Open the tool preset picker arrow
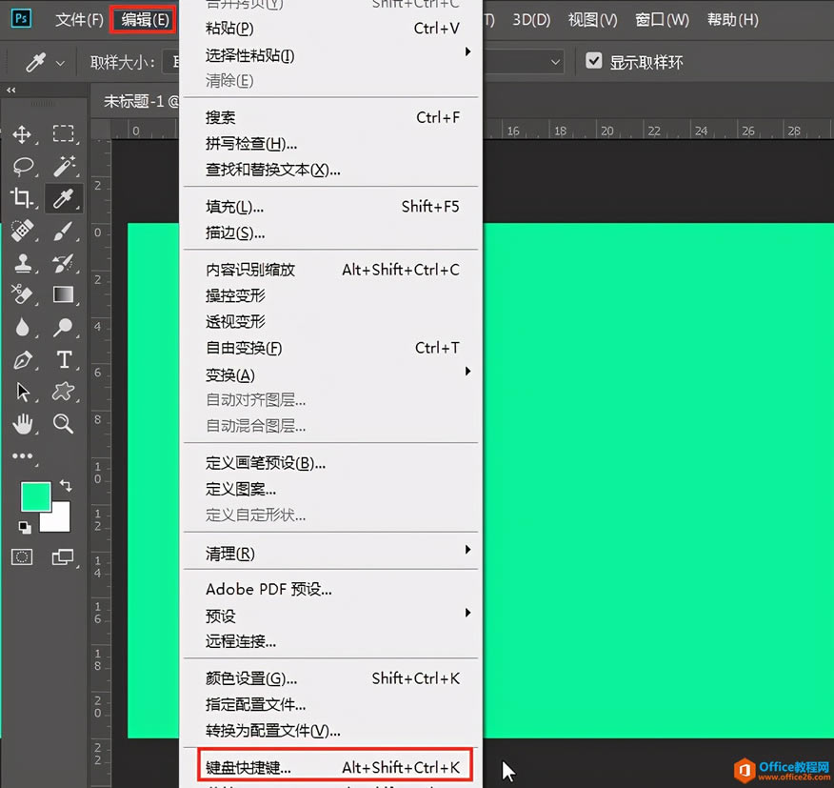 (61, 63)
